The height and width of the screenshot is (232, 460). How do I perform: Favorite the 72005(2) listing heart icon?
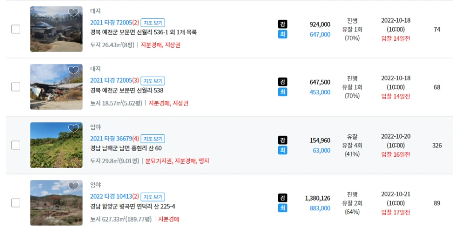tap(73, 12)
